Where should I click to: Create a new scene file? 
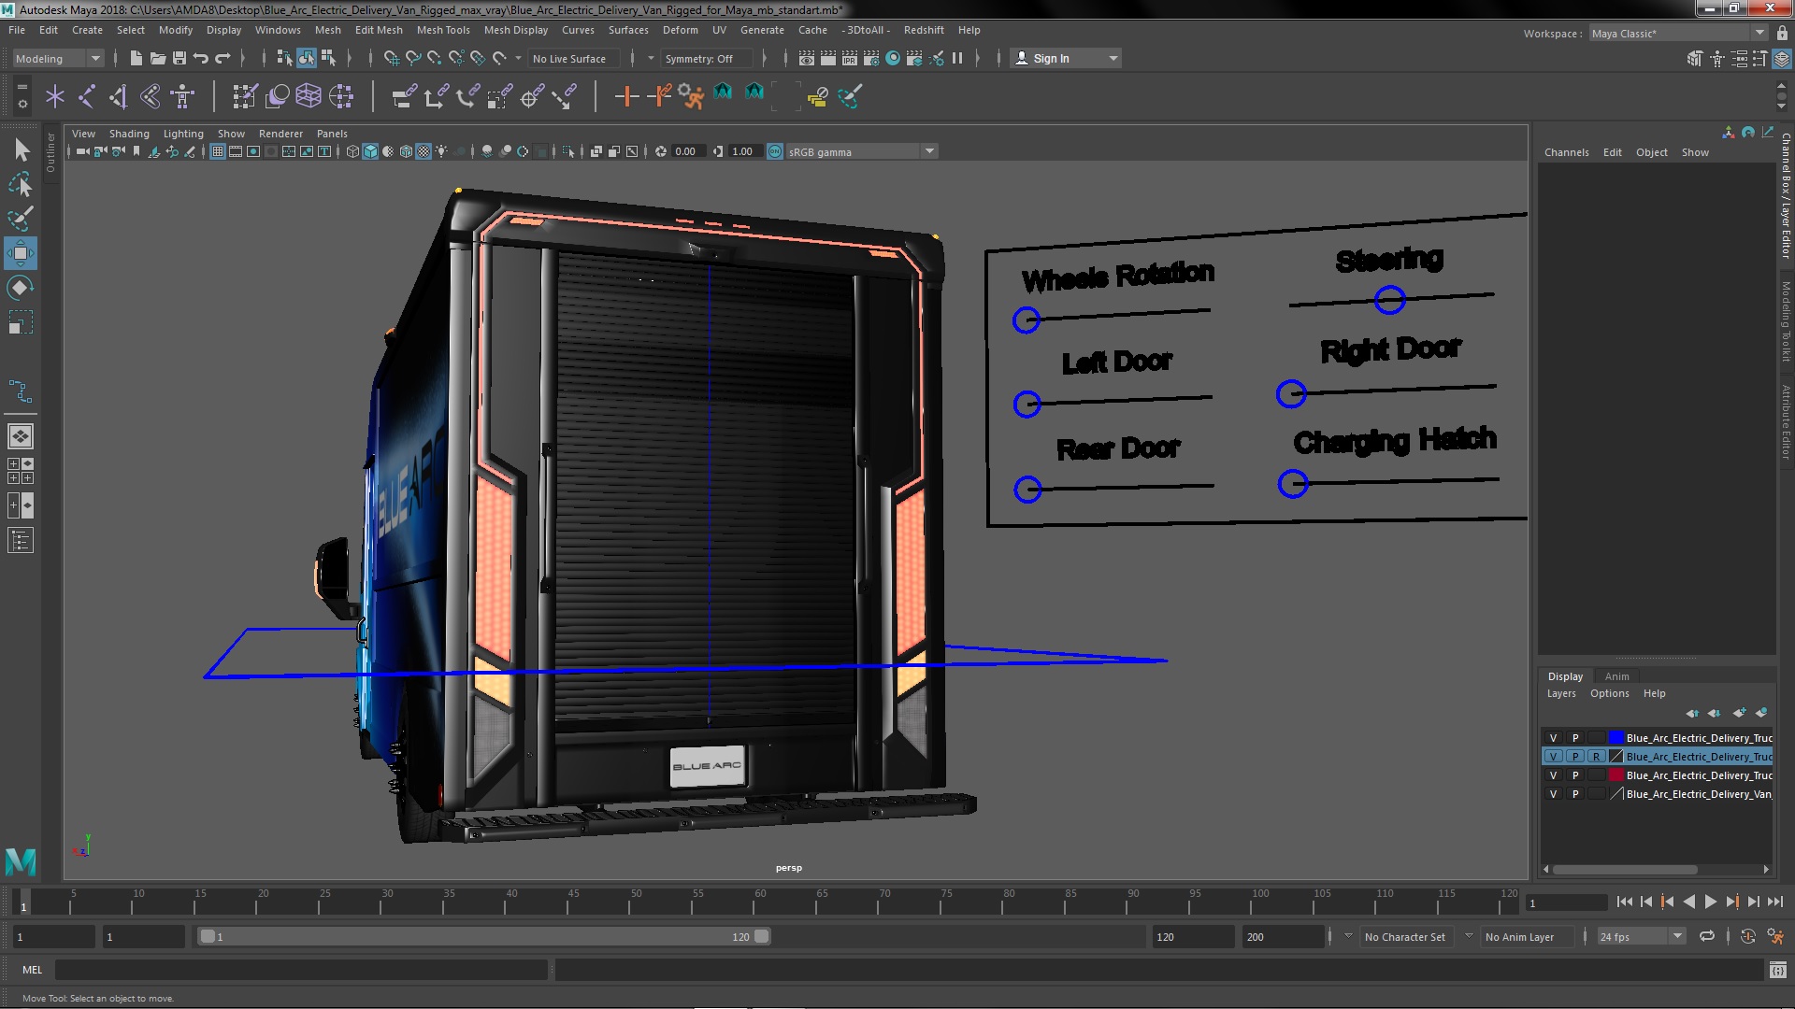136,58
